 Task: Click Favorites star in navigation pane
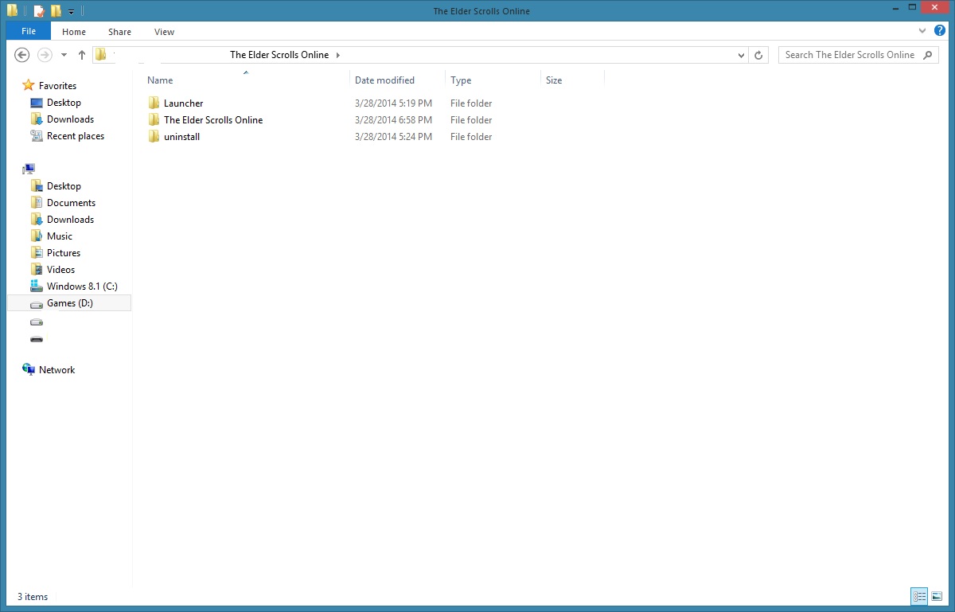point(29,85)
